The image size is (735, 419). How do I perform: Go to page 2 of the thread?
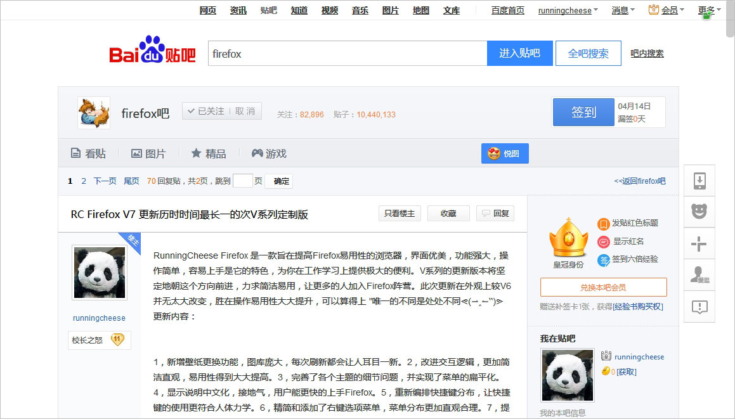coord(84,181)
